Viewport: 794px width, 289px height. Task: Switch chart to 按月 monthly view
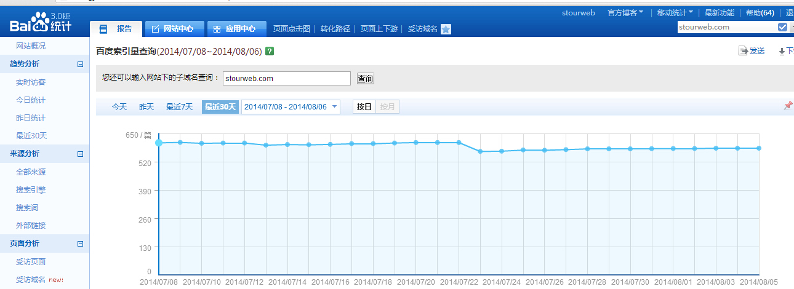pos(387,107)
